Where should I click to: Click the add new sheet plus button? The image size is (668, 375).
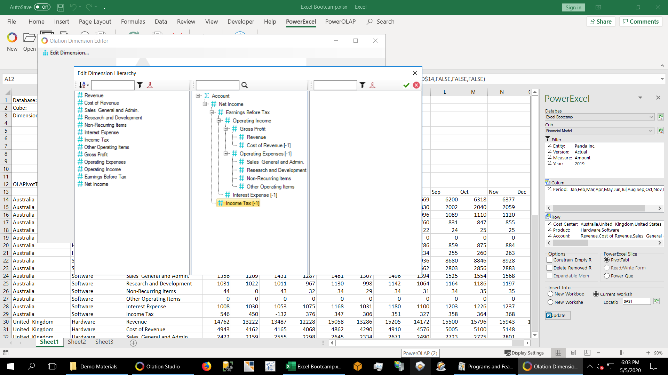pos(133,343)
